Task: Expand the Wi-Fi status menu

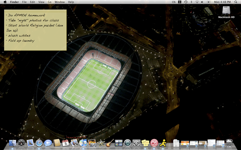Action: (x=196, y=2)
